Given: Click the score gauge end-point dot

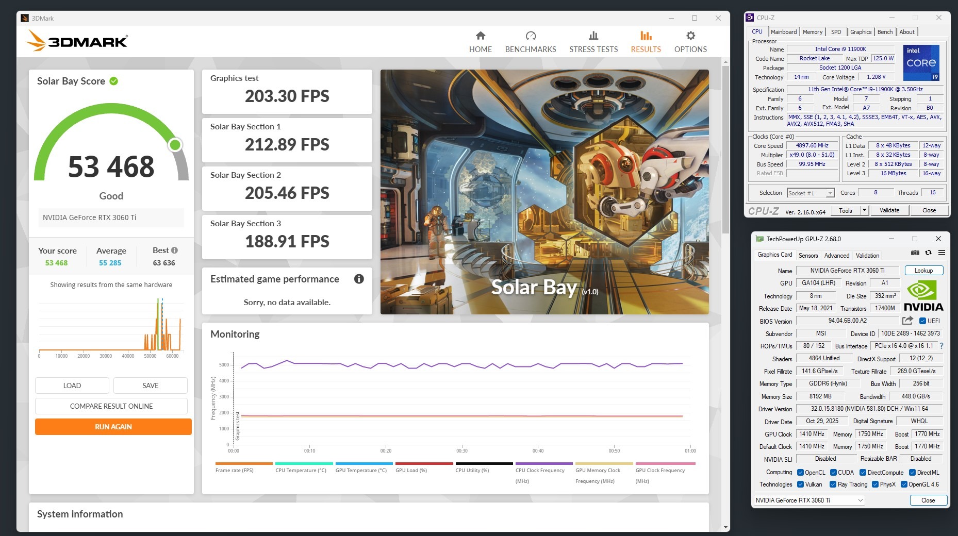Looking at the screenshot, I should [x=175, y=145].
